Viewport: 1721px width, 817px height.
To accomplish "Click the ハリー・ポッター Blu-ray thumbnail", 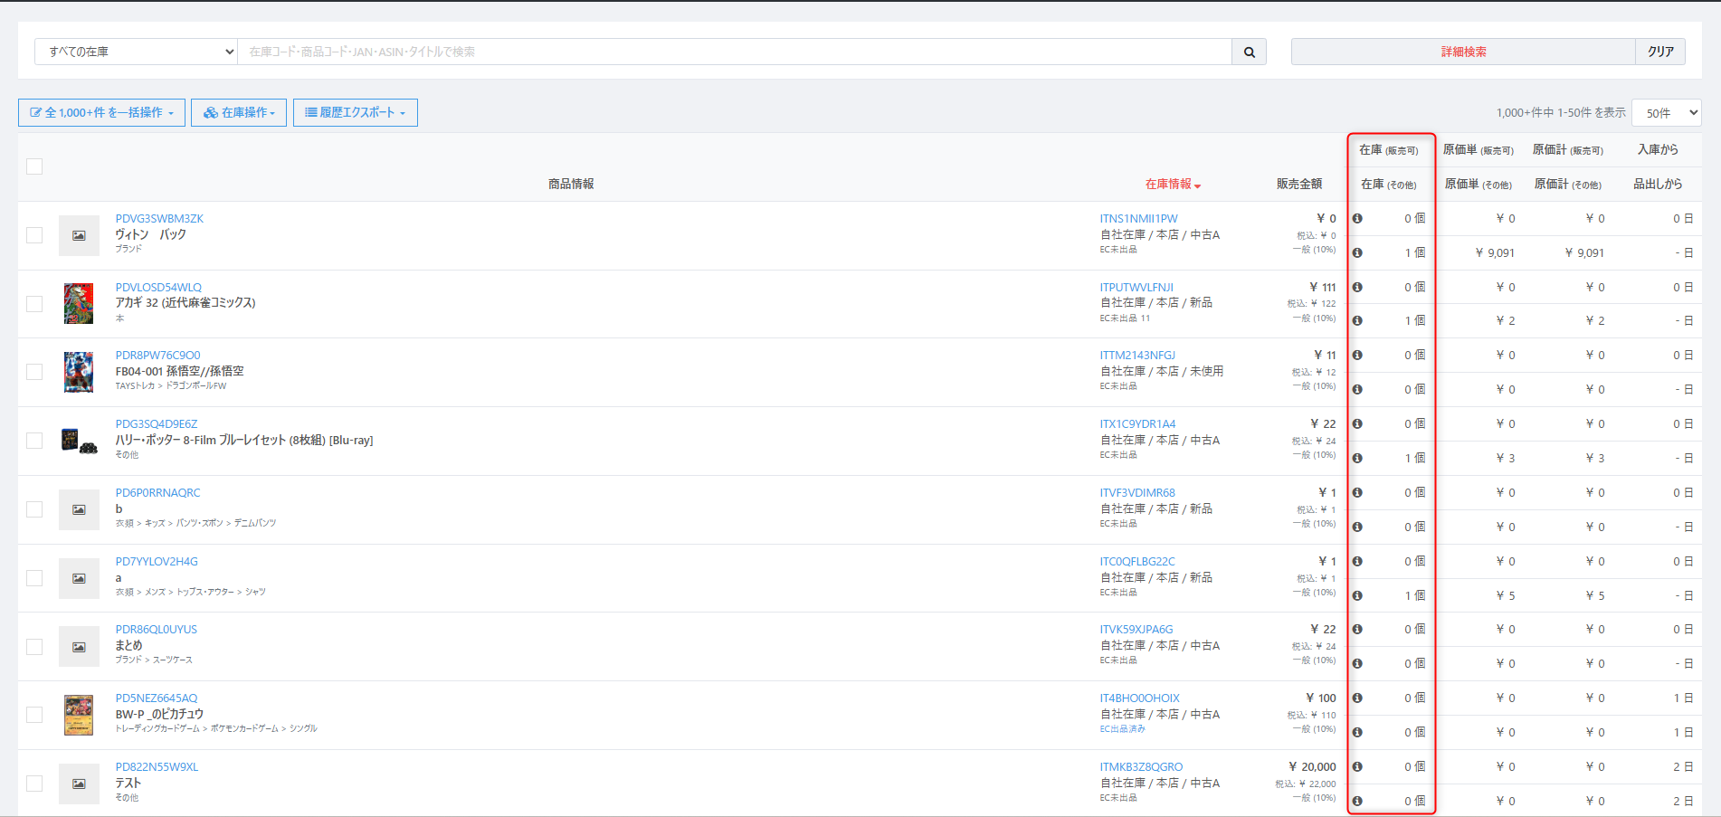I will [79, 441].
